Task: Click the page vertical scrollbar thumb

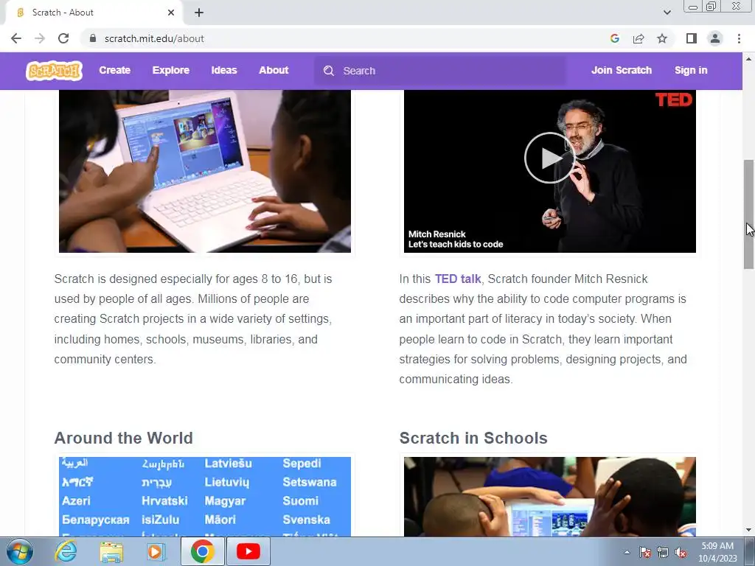Action: pyautogui.click(x=749, y=214)
